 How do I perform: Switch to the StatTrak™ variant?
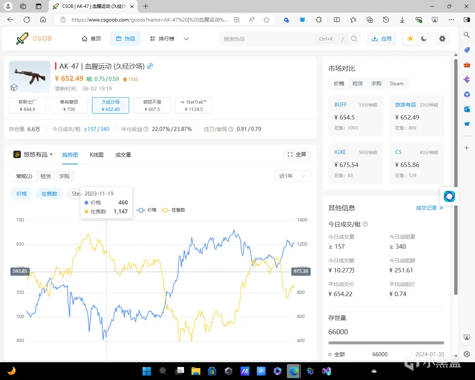coord(194,105)
